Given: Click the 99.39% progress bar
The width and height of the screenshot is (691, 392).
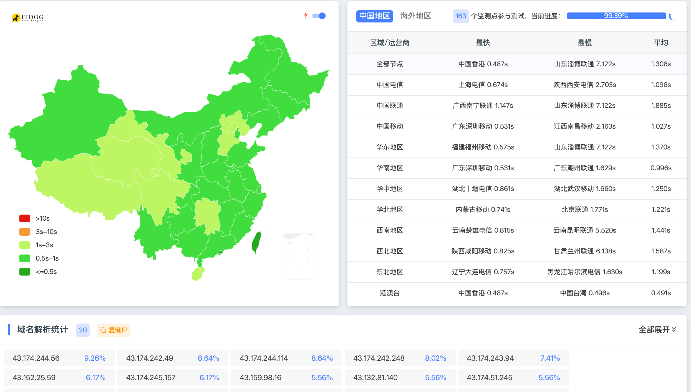Looking at the screenshot, I should tap(616, 16).
